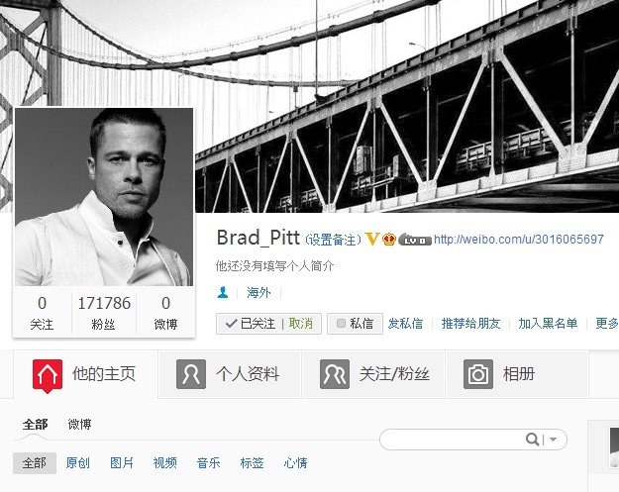Click the LV 0 level badge
The width and height of the screenshot is (619, 492).
(415, 240)
